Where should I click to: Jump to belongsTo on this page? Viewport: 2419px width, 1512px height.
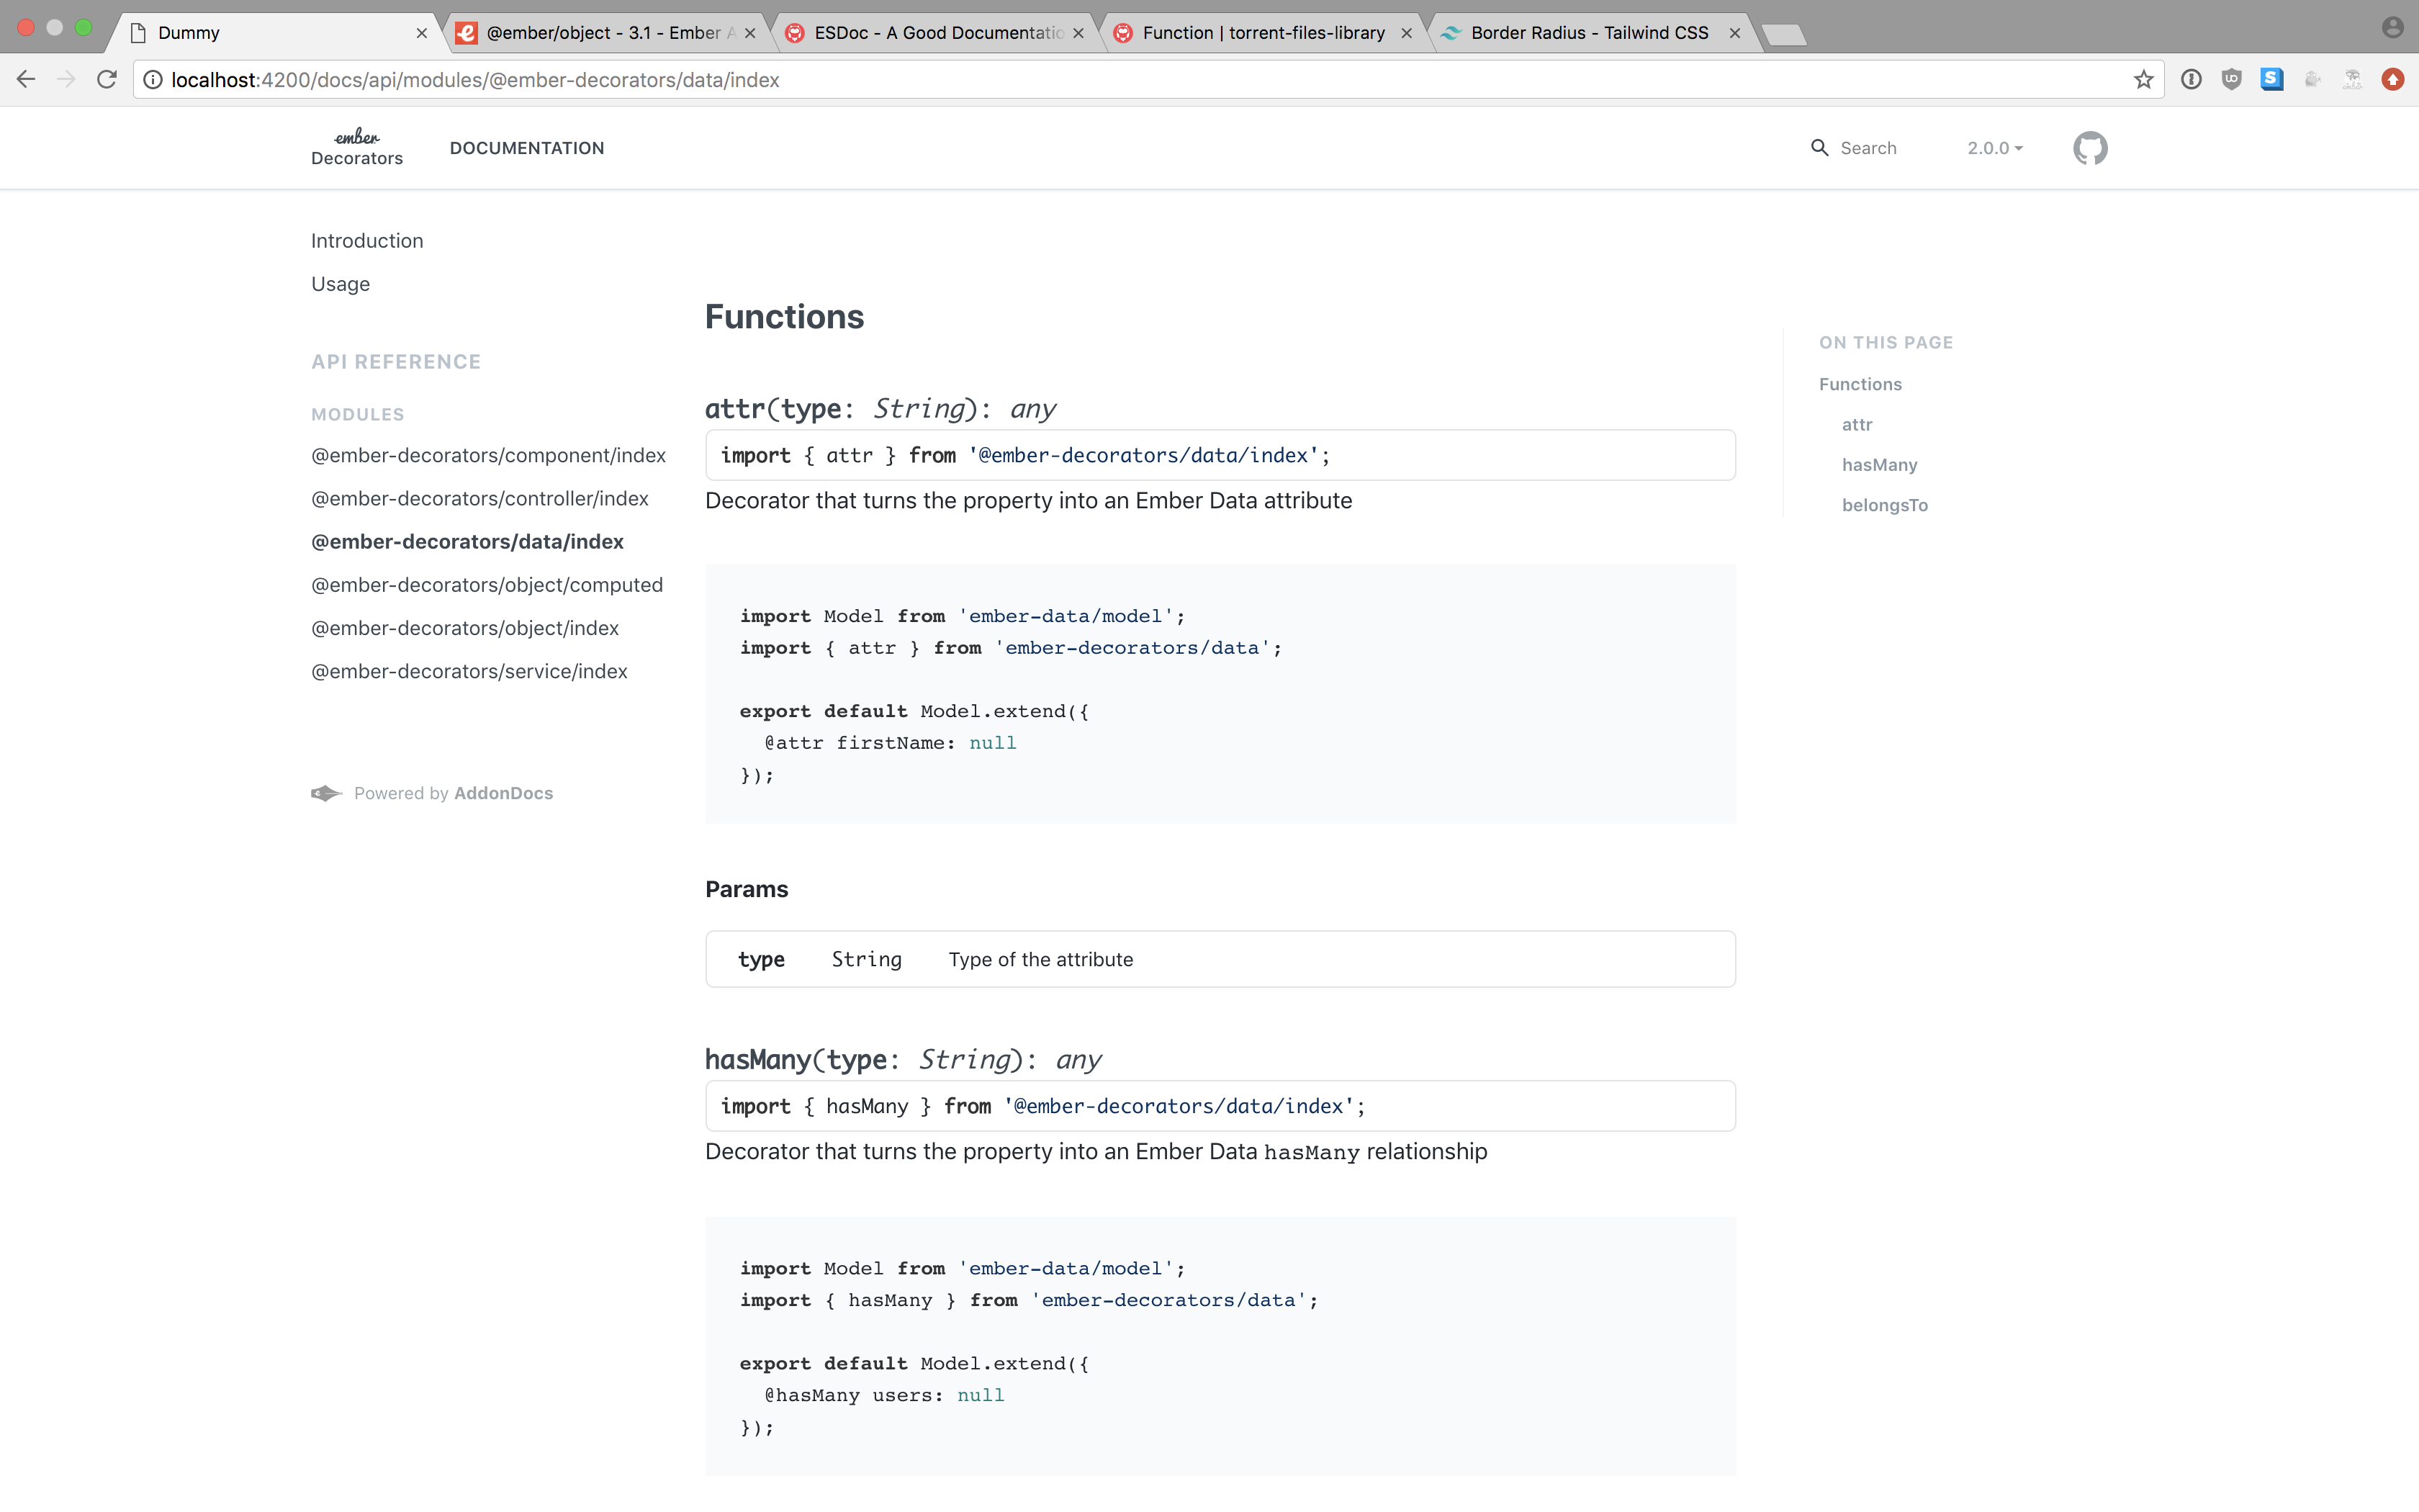click(1884, 505)
